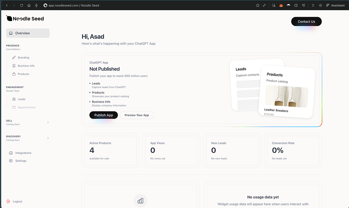Open Business Info in the sidebar
The width and height of the screenshot is (349, 208).
click(26, 66)
